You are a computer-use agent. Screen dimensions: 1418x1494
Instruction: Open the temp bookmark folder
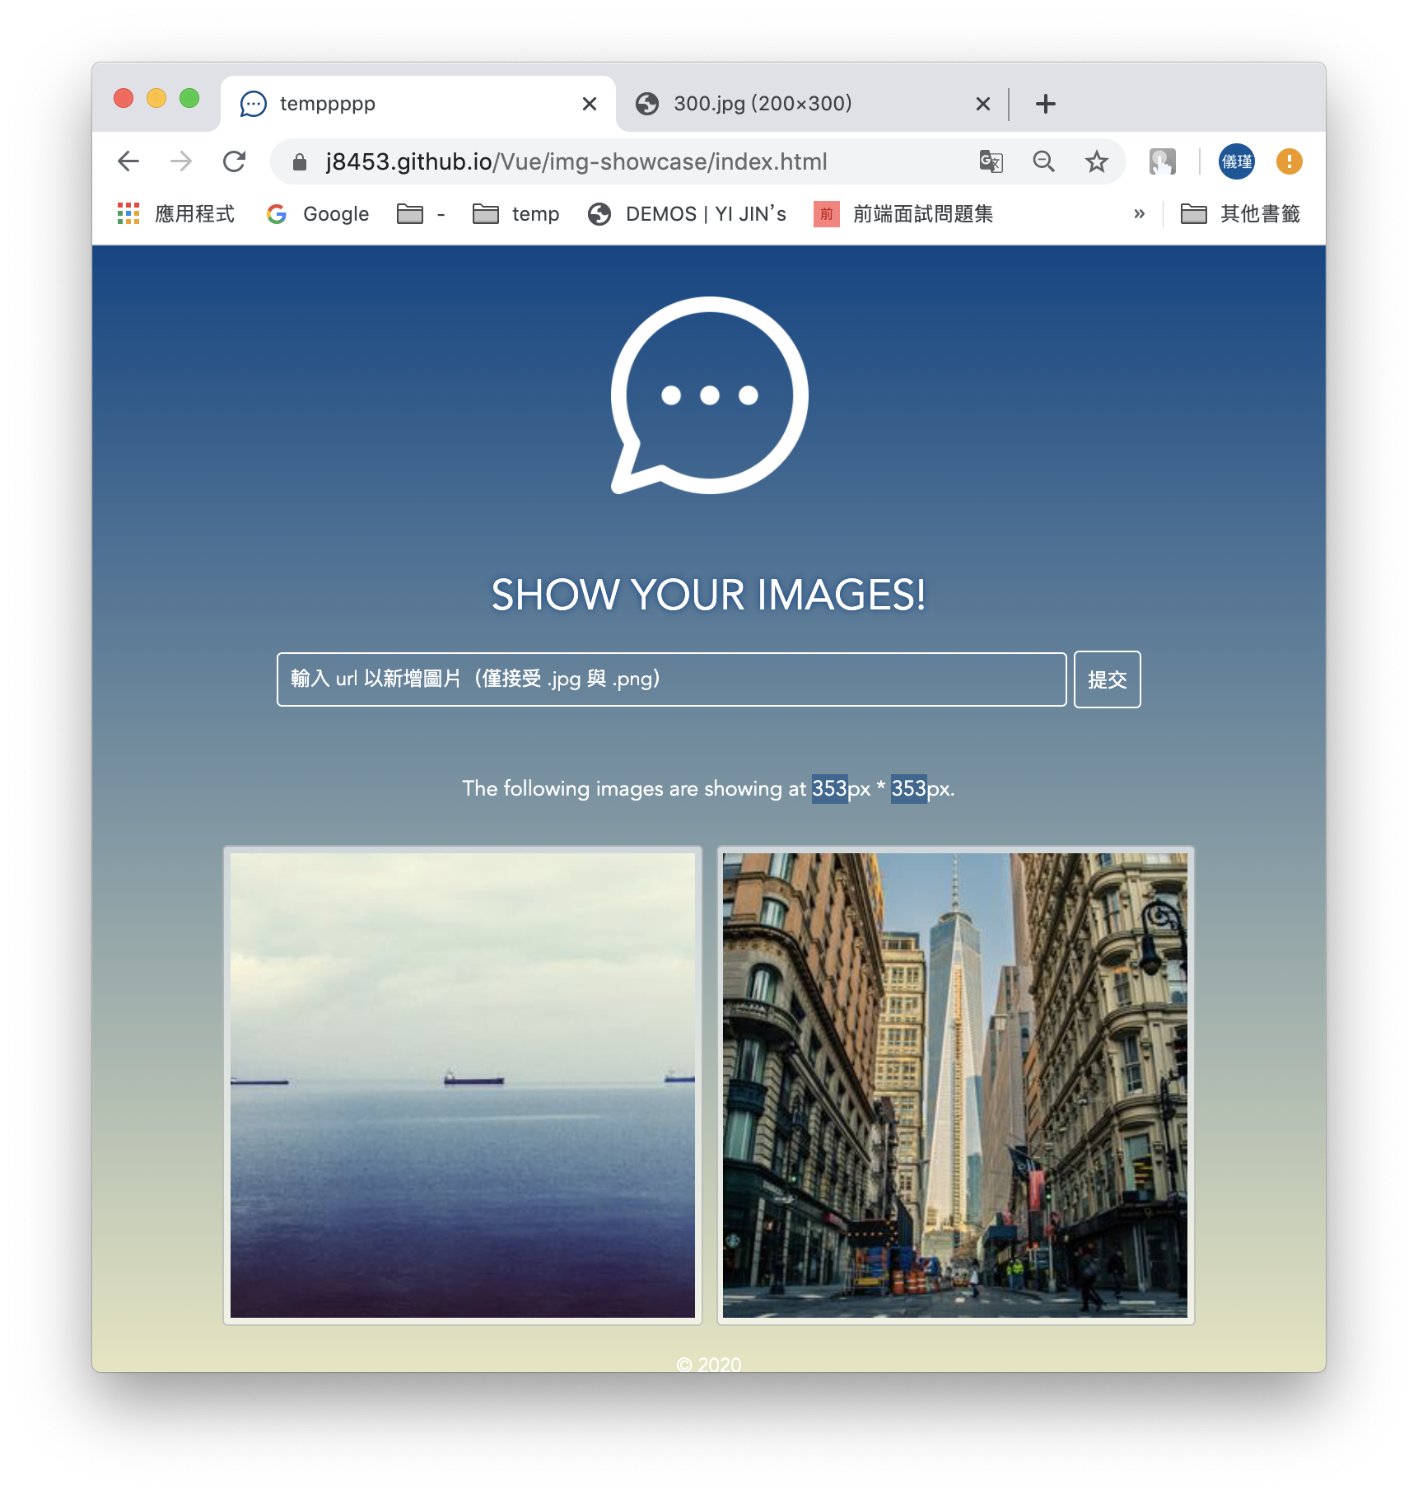[516, 214]
